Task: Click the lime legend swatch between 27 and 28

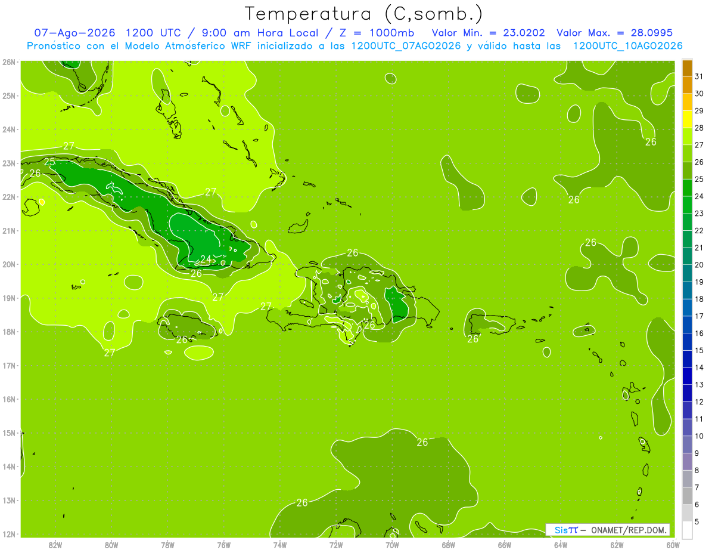Action: point(687,136)
